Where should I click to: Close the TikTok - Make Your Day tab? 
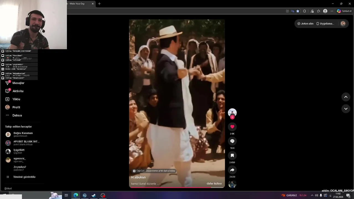click(x=93, y=4)
